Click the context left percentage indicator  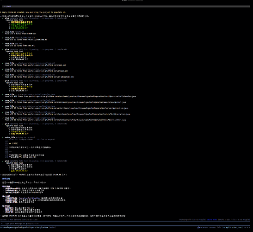coord(213,227)
